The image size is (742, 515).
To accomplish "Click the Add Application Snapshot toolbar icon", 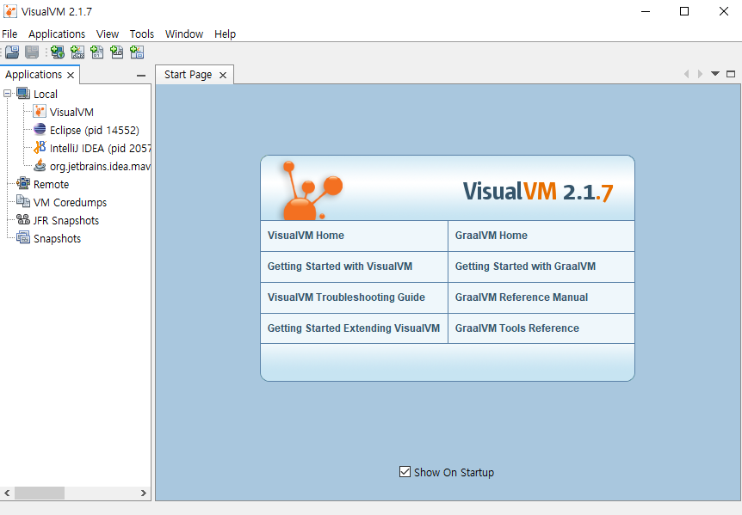I will tap(137, 52).
